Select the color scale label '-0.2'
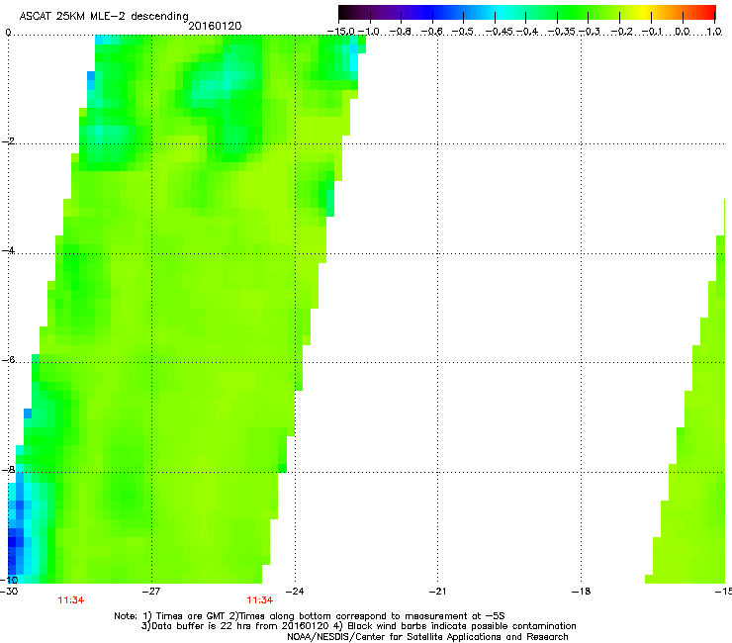The image size is (732, 643). click(621, 32)
